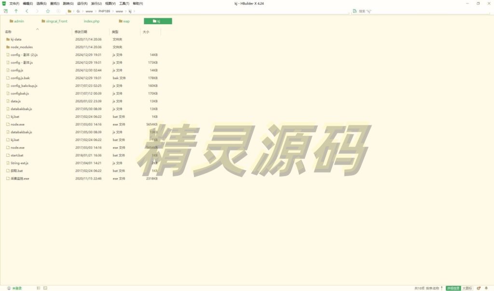Click the sort direction arrow in status bar
The width and height of the screenshot is (494, 291).
tap(442, 288)
